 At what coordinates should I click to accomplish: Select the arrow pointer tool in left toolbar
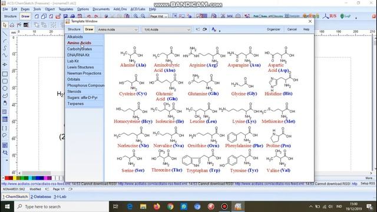[5, 25]
